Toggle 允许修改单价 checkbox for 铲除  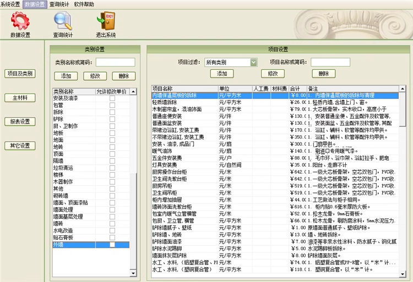click(x=112, y=119)
